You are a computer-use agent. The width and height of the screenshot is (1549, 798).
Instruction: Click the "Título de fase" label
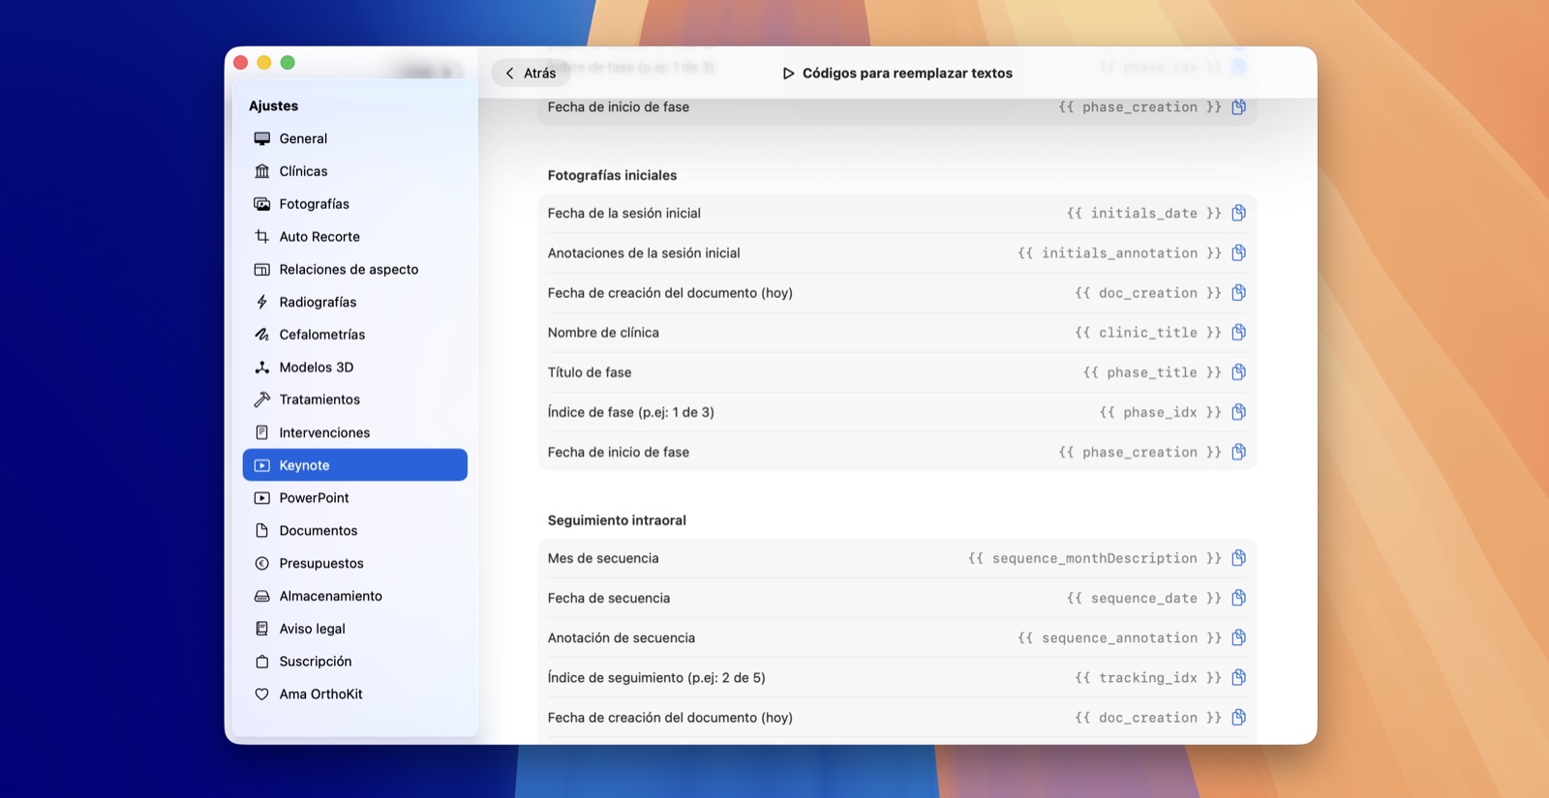(x=590, y=372)
